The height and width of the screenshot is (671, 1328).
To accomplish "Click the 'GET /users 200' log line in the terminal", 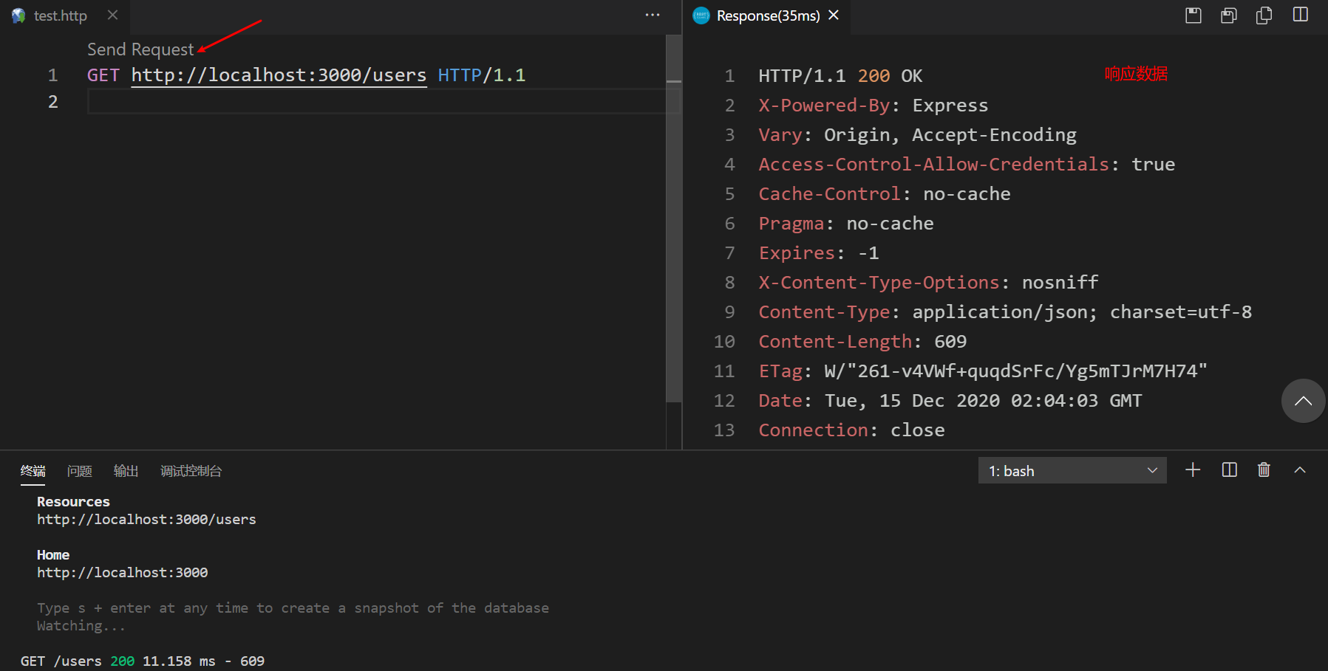I will 143,661.
